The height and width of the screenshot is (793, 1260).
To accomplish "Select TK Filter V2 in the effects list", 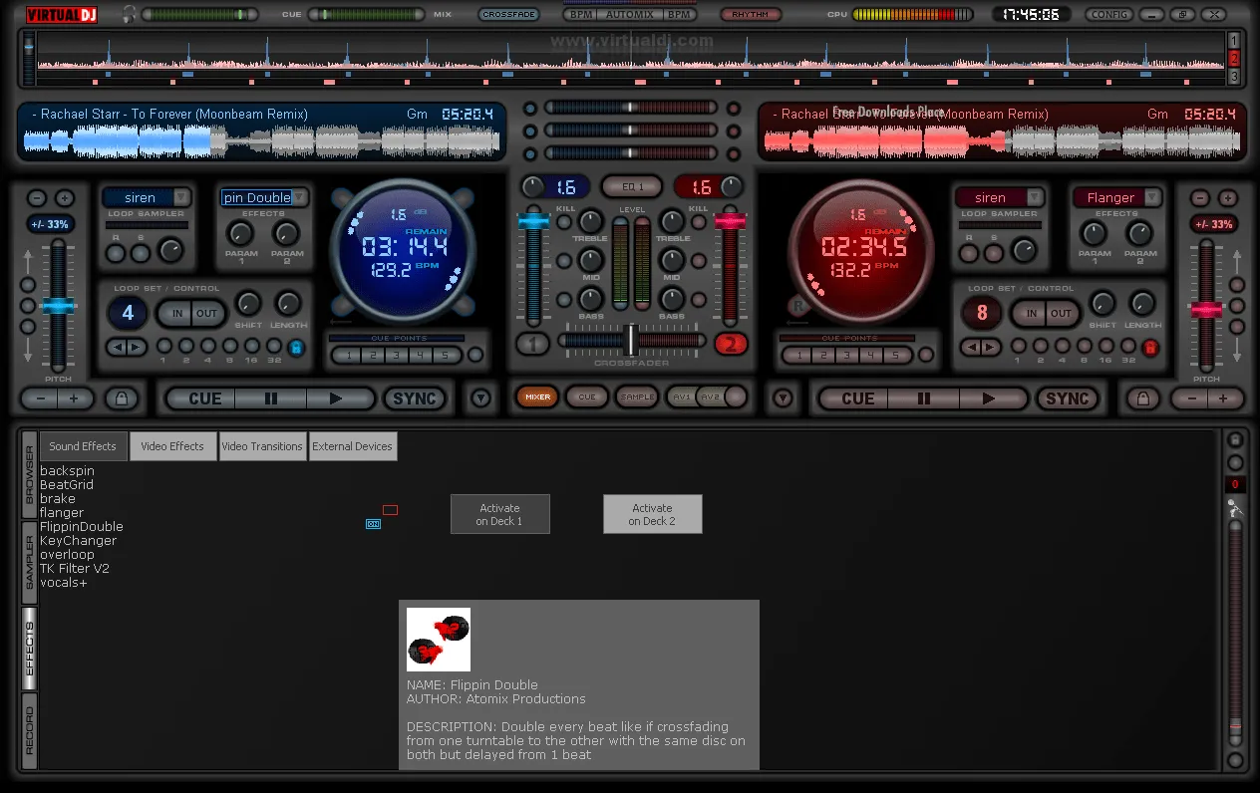I will [75, 568].
